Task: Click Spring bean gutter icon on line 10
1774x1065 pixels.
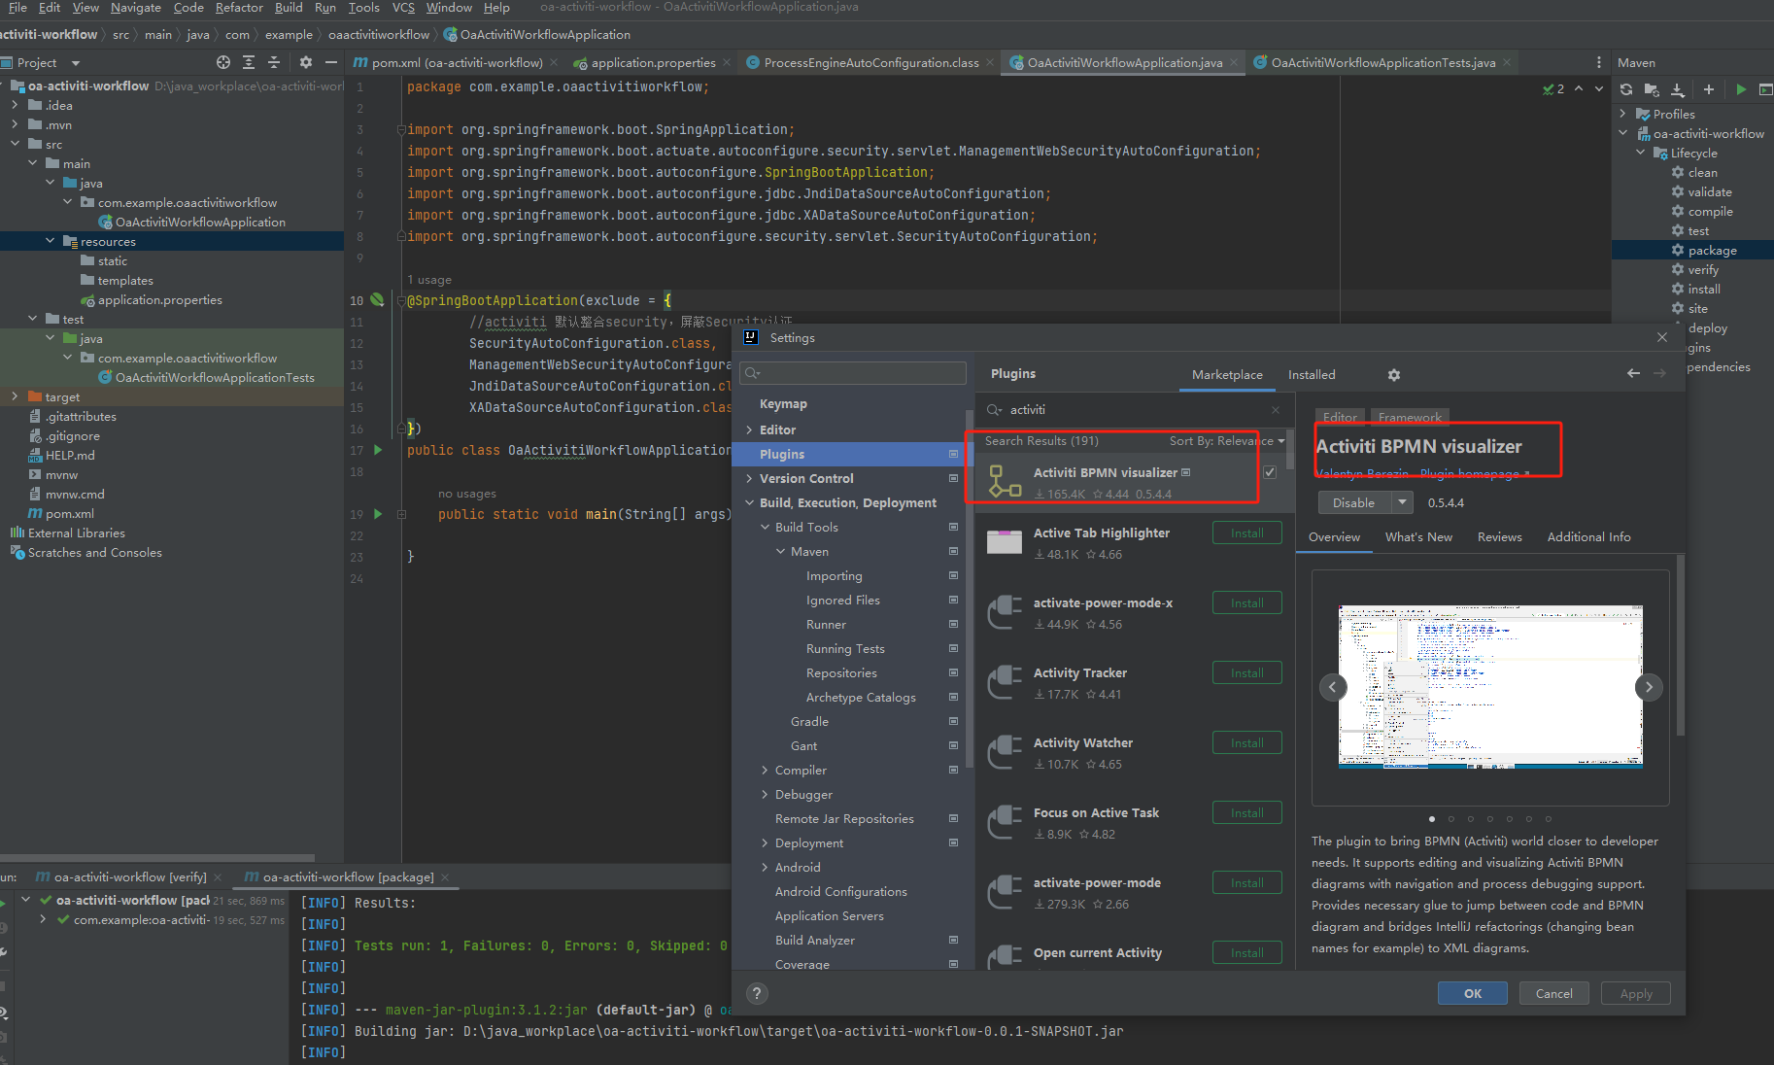Action: tap(378, 300)
